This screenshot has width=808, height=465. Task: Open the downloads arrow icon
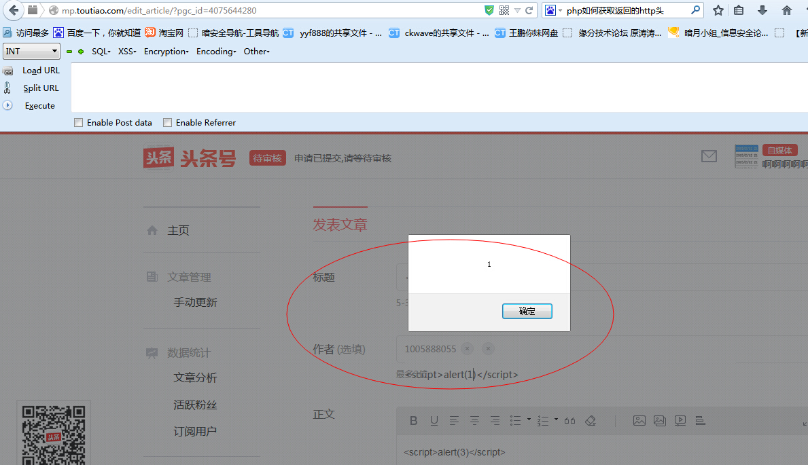[762, 10]
